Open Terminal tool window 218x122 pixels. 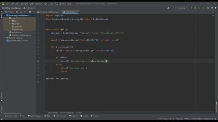[x=95, y=116]
